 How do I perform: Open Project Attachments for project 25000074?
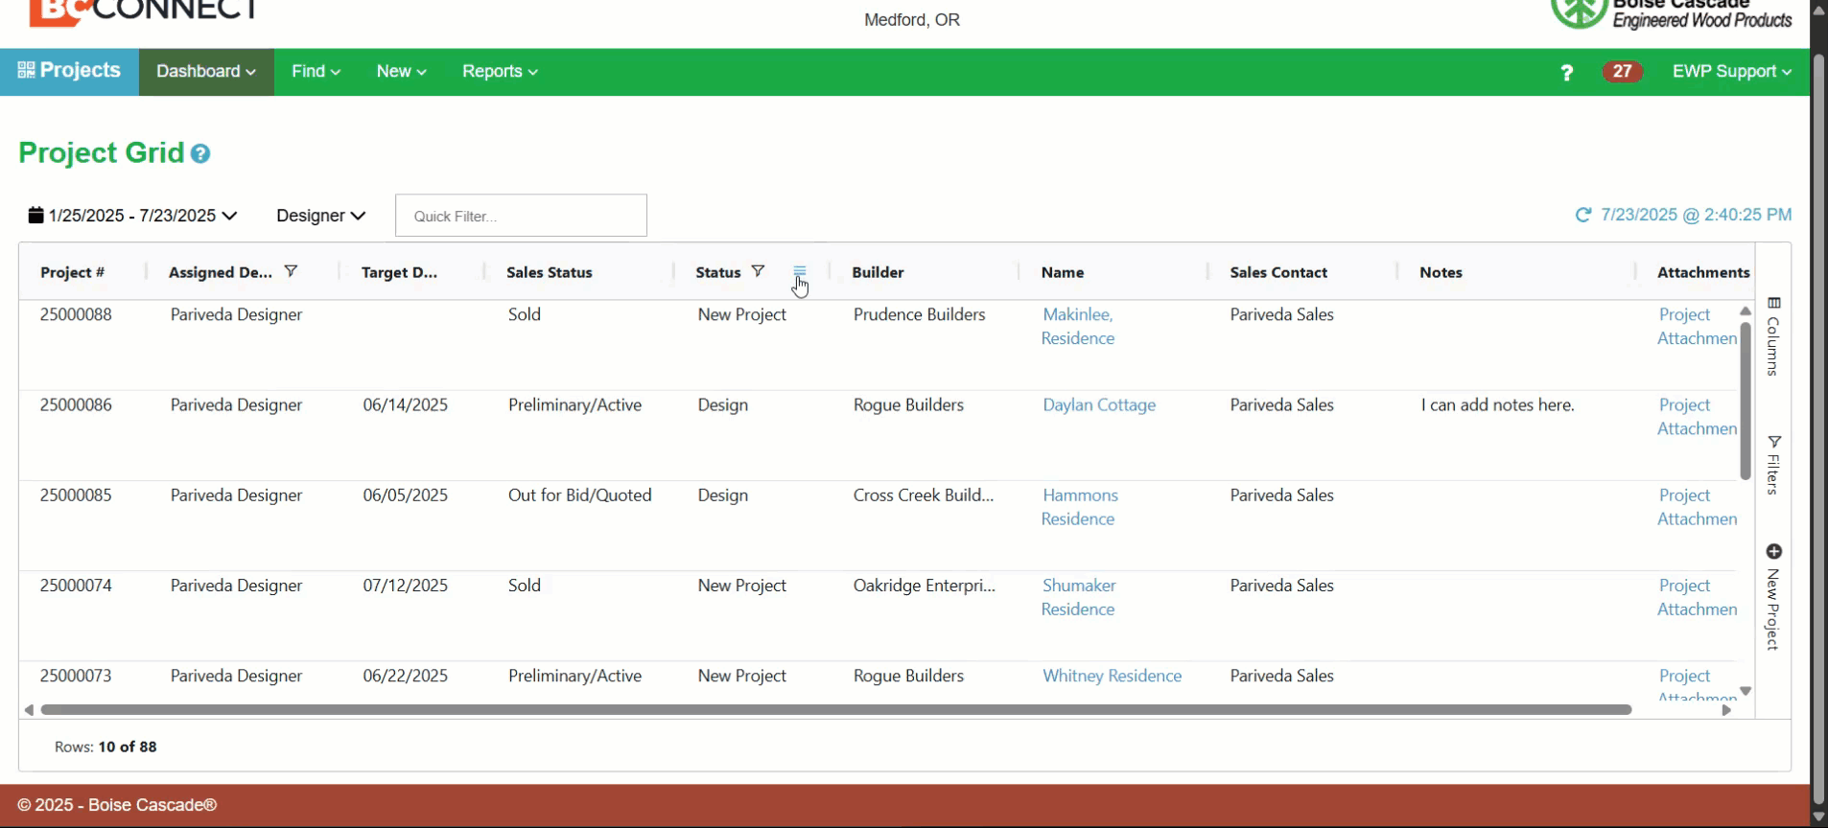click(x=1697, y=597)
